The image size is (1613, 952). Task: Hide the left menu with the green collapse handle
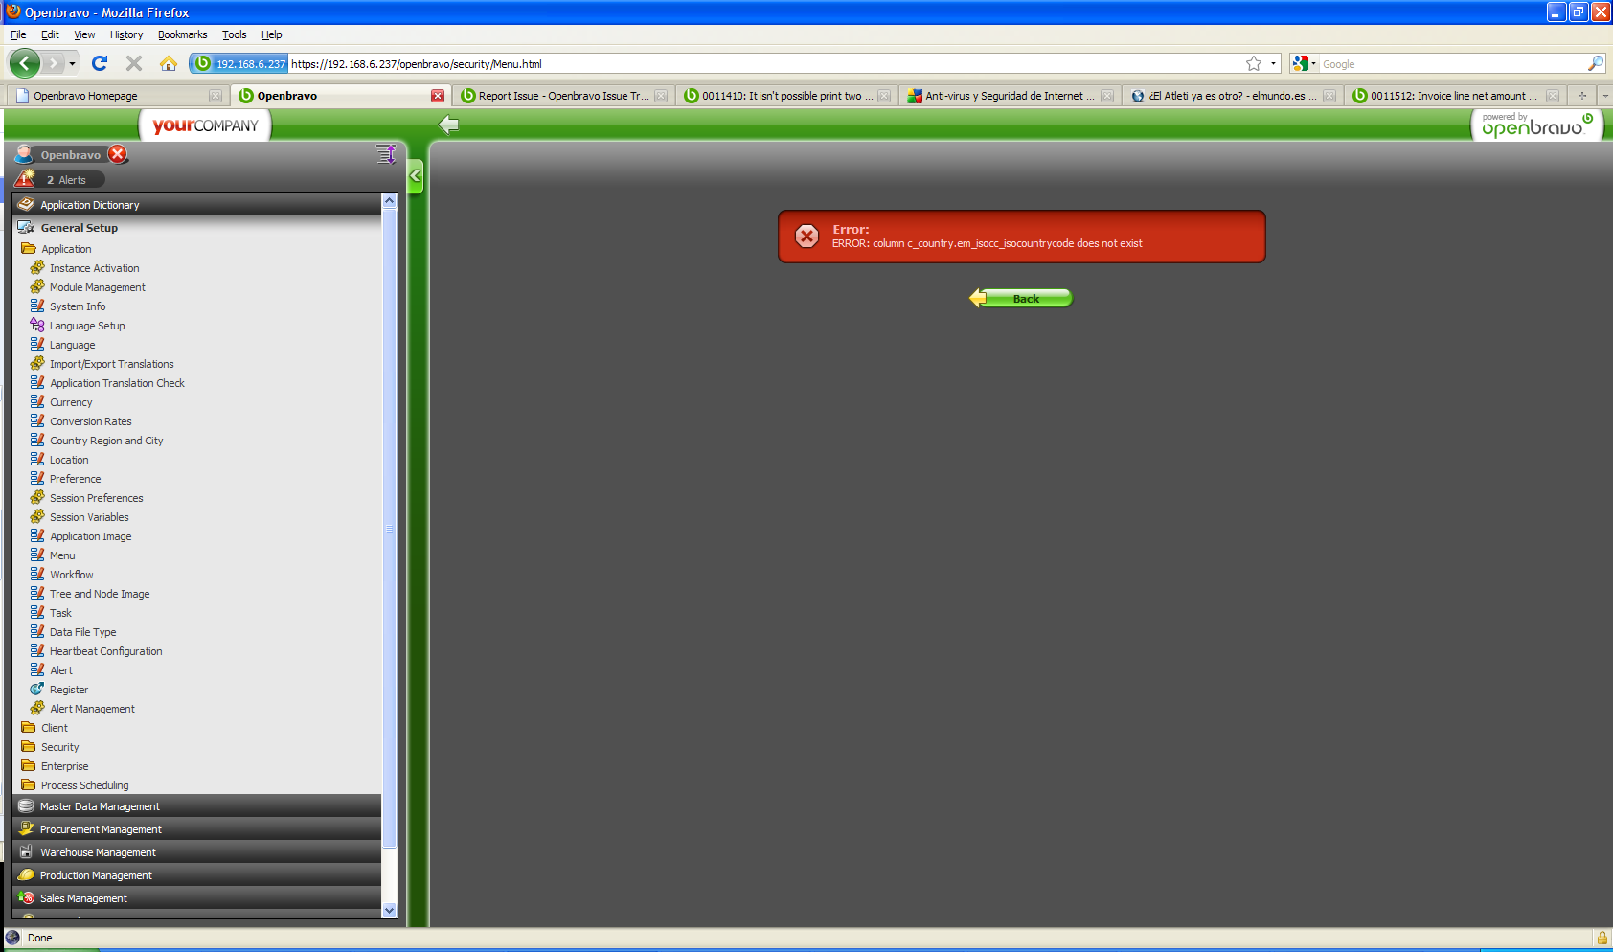[416, 176]
